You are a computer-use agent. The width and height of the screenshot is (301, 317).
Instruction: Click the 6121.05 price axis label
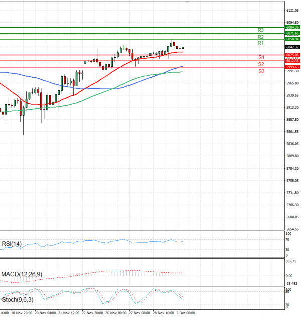[279, 10]
